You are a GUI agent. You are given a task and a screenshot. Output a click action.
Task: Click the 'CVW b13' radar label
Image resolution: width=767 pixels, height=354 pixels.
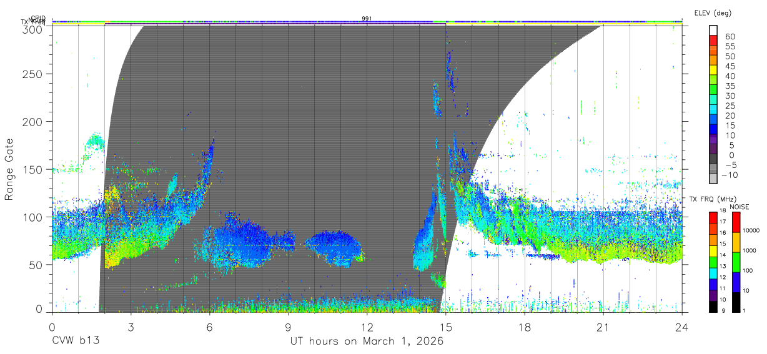point(76,342)
